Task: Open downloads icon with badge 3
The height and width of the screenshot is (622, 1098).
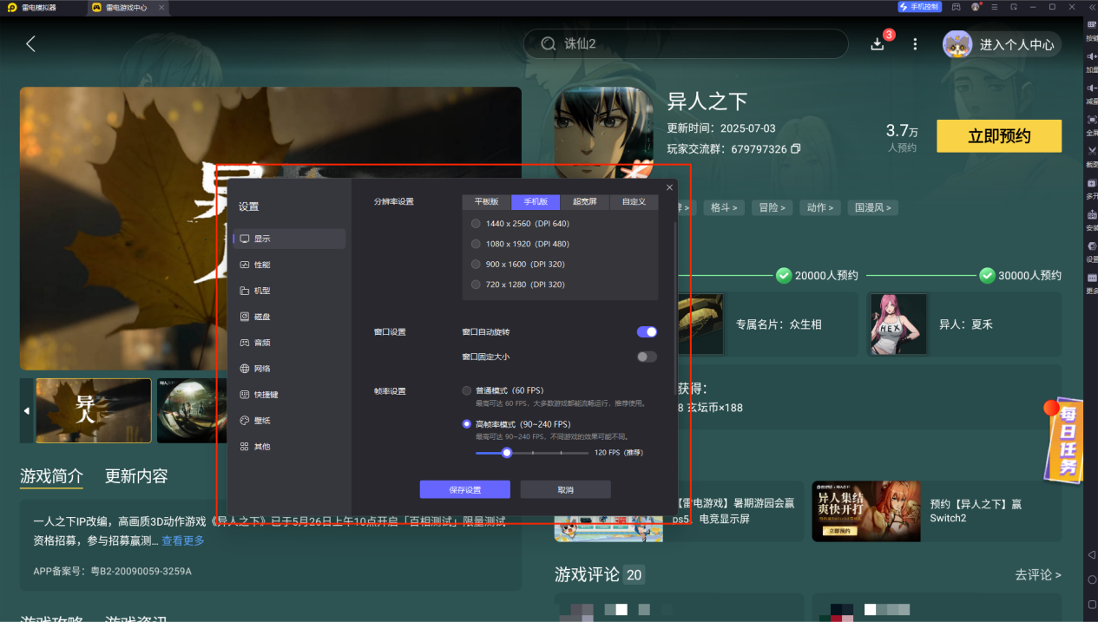Action: tap(878, 43)
